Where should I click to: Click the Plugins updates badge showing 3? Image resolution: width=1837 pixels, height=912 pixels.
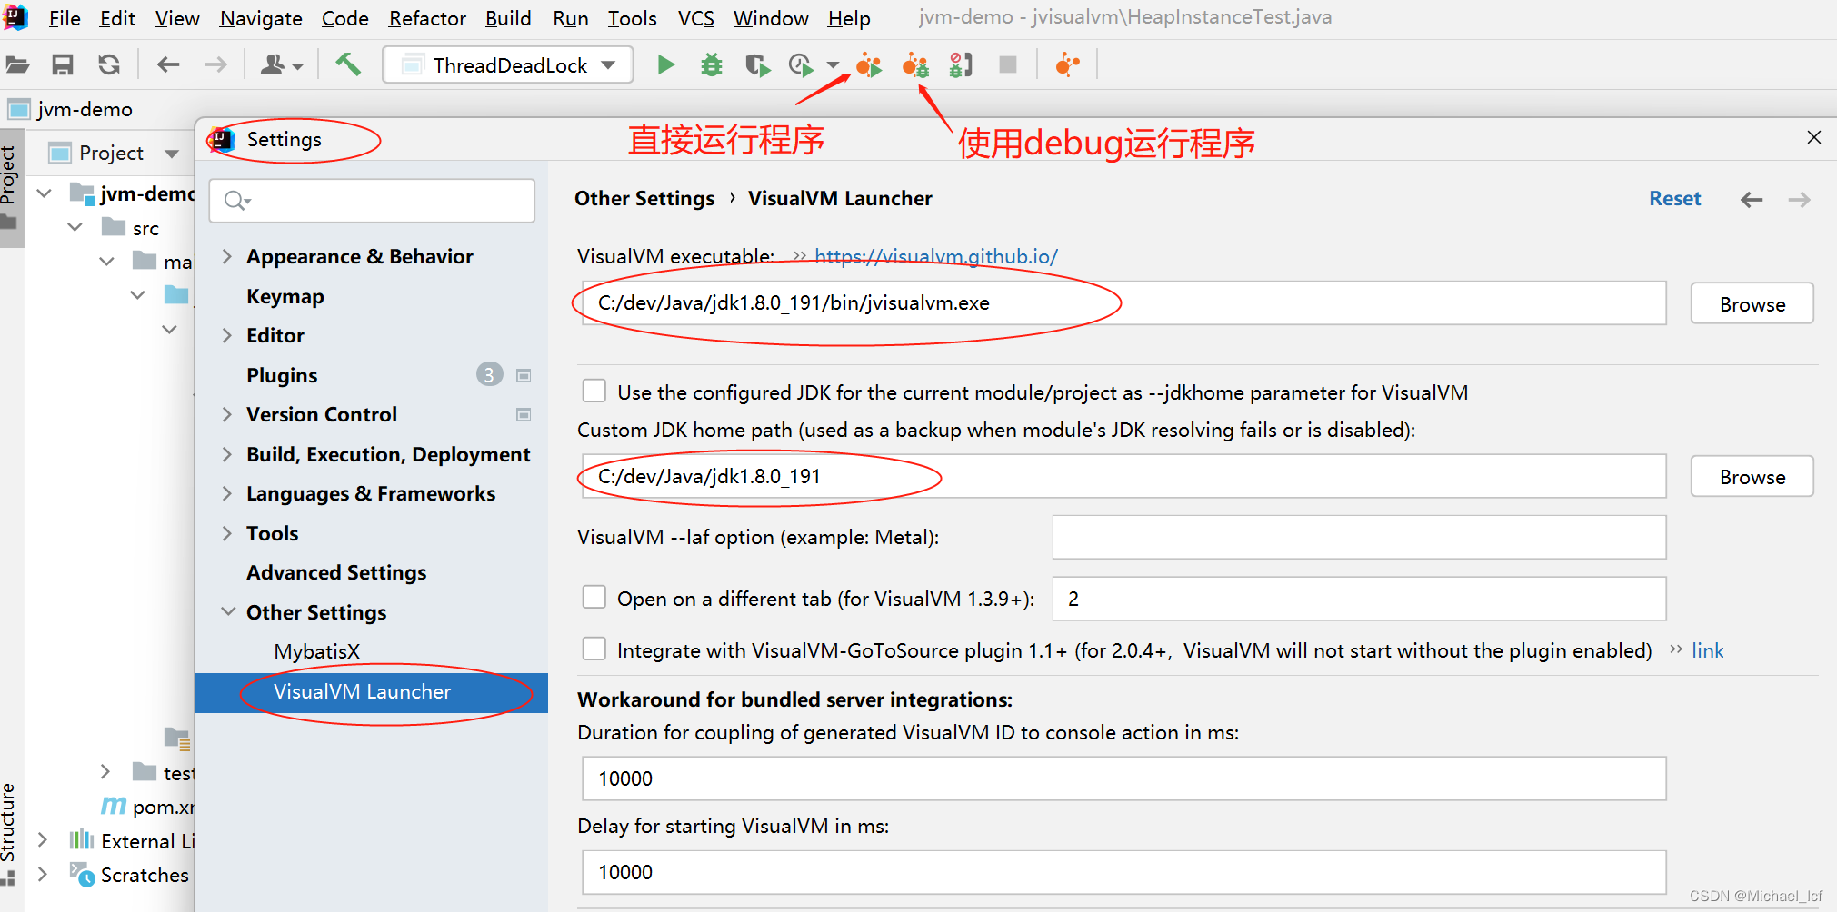click(489, 374)
